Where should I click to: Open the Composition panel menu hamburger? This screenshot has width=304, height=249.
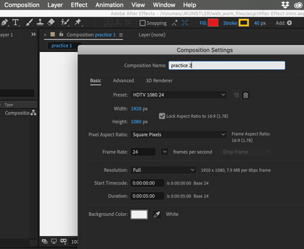121,35
